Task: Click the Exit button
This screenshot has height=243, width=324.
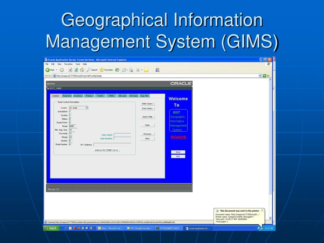Action: (x=178, y=156)
